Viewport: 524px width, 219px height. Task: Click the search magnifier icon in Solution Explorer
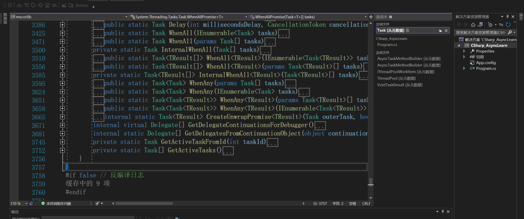point(510,33)
